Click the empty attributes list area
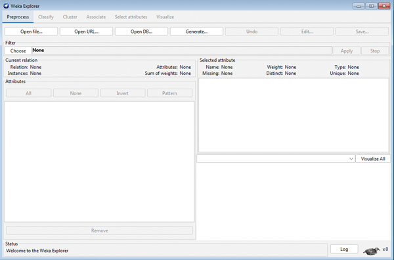Screen dimensions: 394x260 tap(100, 162)
